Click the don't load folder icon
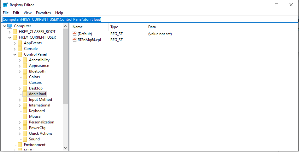 point(25,94)
